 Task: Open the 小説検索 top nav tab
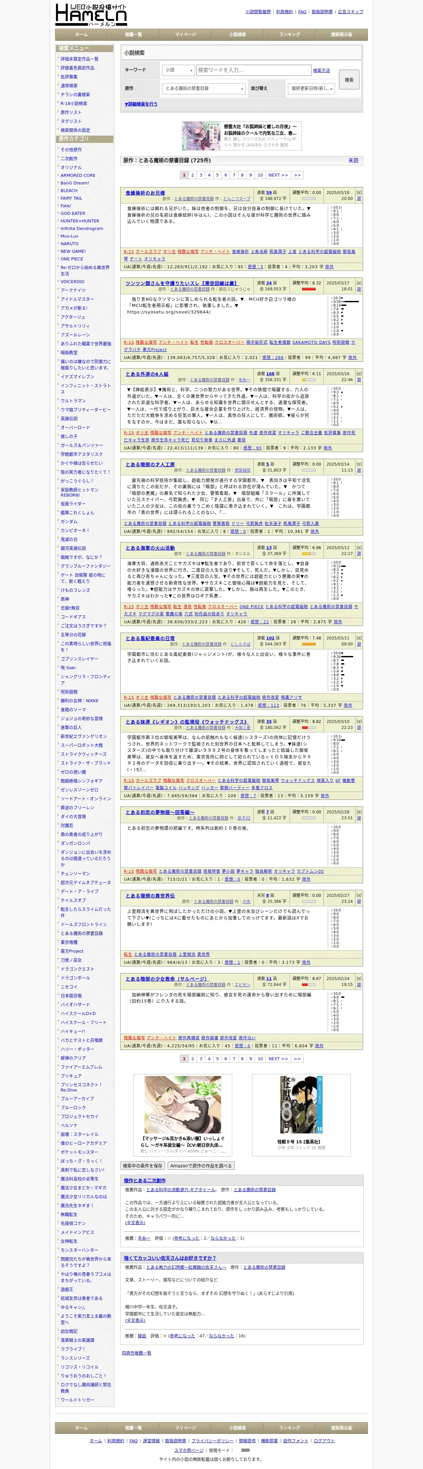click(238, 34)
